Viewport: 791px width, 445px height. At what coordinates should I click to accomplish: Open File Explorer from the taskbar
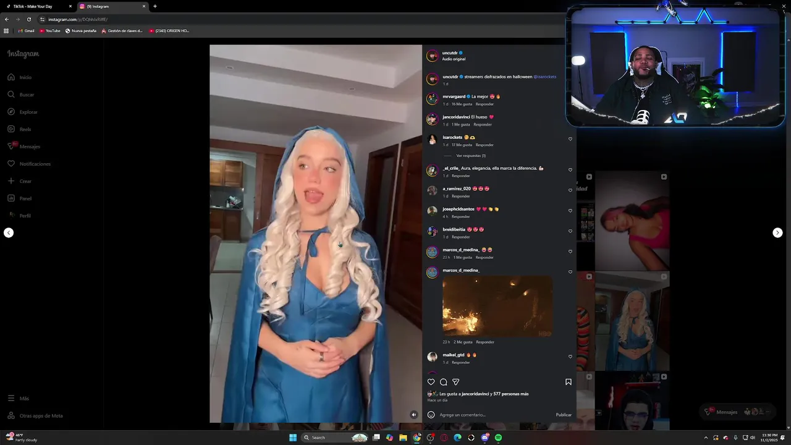[403, 438]
